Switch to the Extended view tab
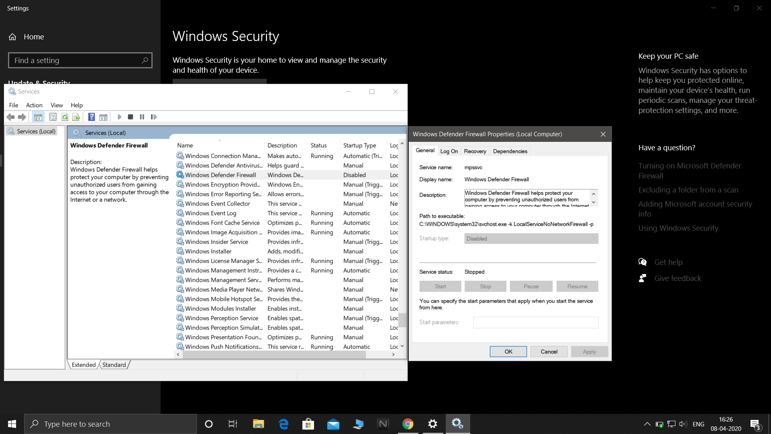The width and height of the screenshot is (771, 434). pyautogui.click(x=84, y=365)
